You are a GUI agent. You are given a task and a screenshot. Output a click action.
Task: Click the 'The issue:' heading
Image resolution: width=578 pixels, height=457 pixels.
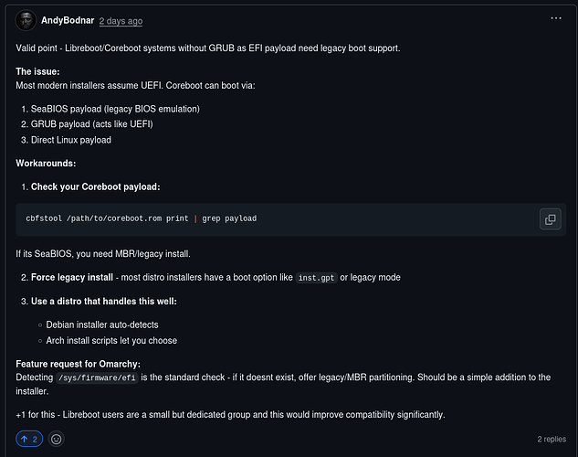(37, 71)
